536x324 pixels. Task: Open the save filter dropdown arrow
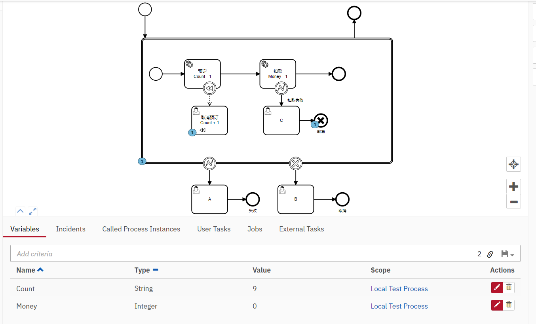513,254
